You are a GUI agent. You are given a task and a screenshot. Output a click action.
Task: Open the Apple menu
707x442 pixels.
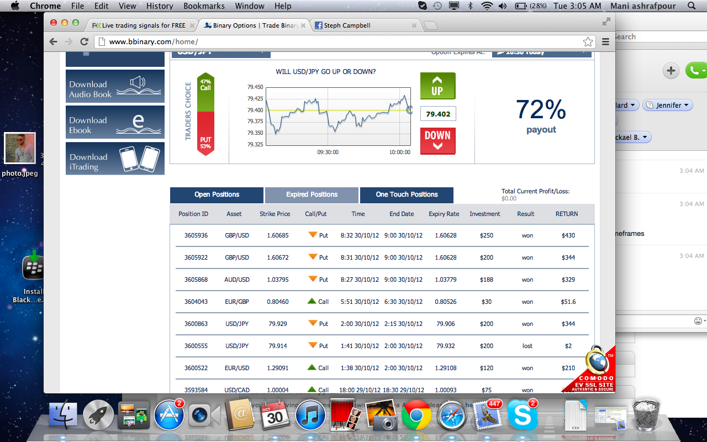(15, 6)
